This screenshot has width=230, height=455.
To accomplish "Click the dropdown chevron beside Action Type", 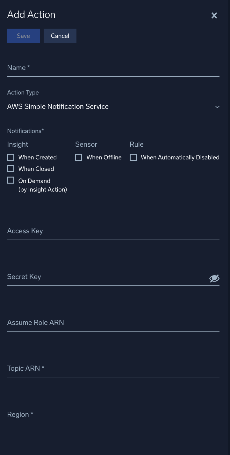I will (217, 107).
